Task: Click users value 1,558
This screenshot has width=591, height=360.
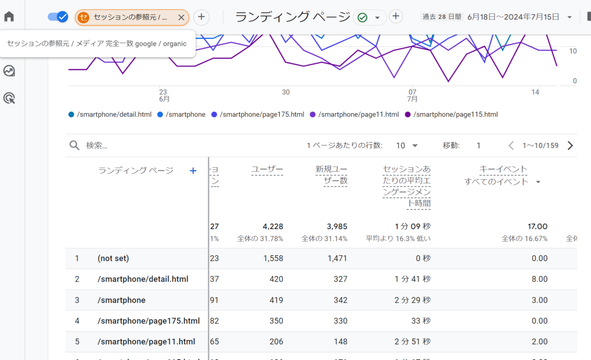Action: pos(273,258)
